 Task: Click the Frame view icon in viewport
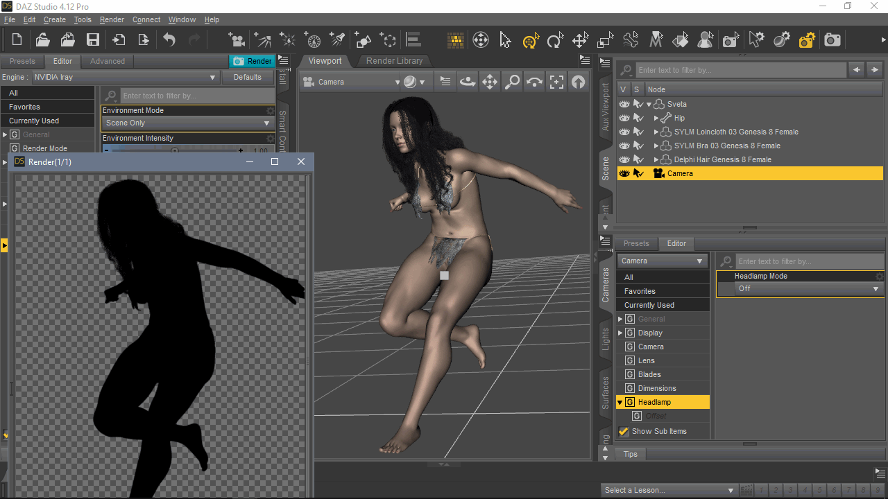(556, 82)
